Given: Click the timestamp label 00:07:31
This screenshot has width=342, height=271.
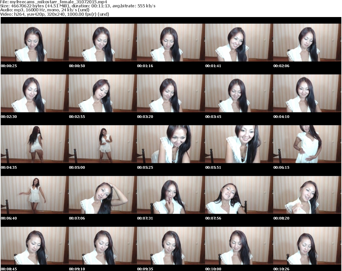Looking at the screenshot, I should [x=145, y=218].
